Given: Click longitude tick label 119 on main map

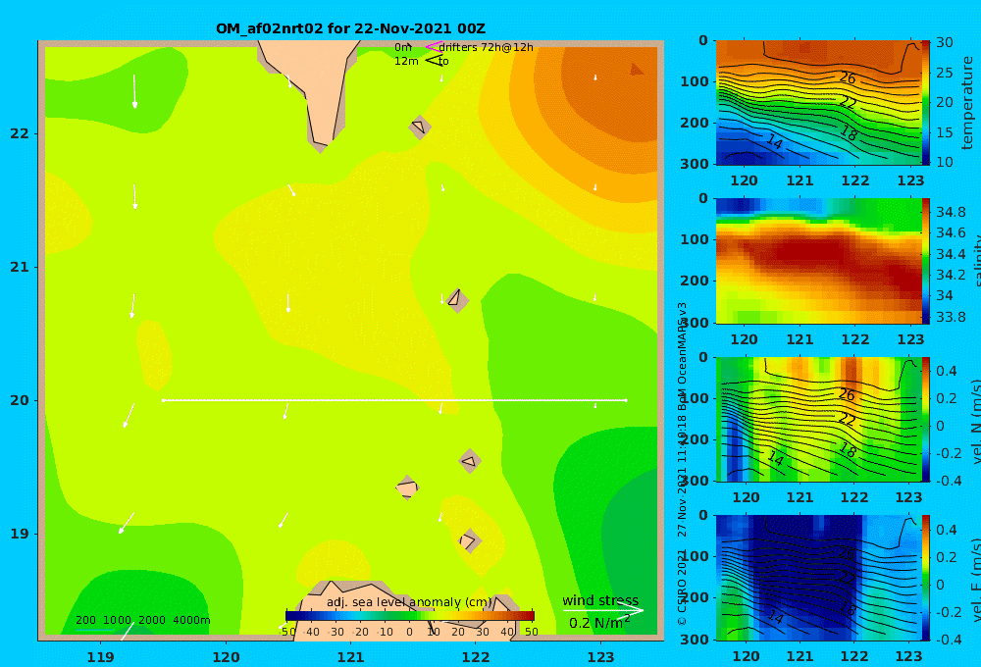Looking at the screenshot, I should tap(100, 657).
